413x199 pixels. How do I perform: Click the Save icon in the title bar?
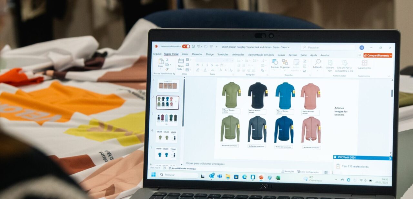(193, 46)
